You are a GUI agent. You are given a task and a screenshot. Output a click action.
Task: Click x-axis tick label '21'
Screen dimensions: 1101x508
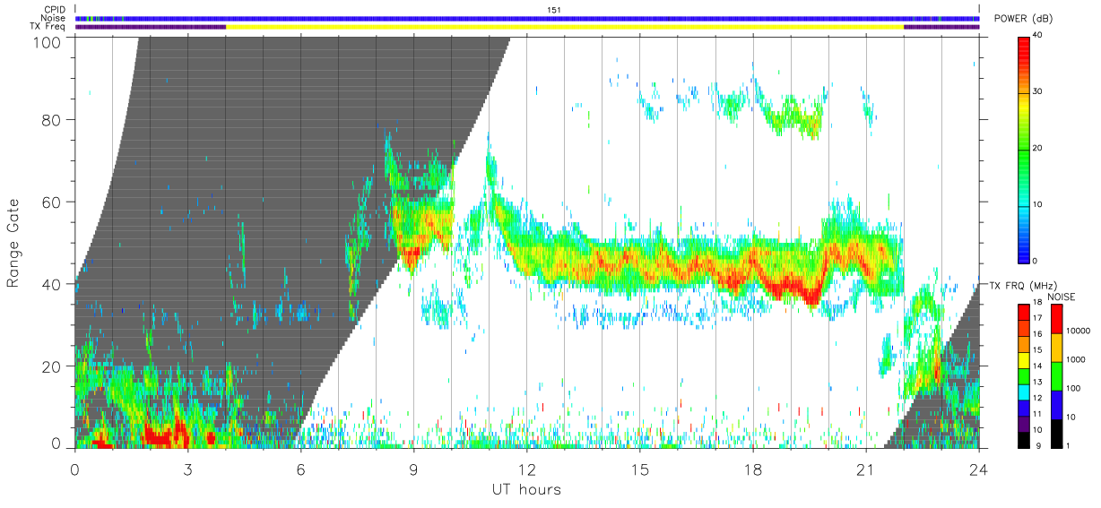tap(866, 469)
